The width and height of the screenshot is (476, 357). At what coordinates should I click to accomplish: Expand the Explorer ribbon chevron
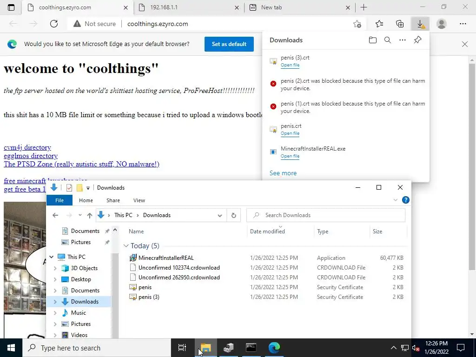[x=395, y=200]
